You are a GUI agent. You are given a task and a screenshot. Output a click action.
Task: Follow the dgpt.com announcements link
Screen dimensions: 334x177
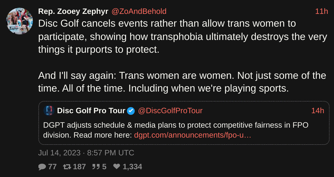click(193, 135)
